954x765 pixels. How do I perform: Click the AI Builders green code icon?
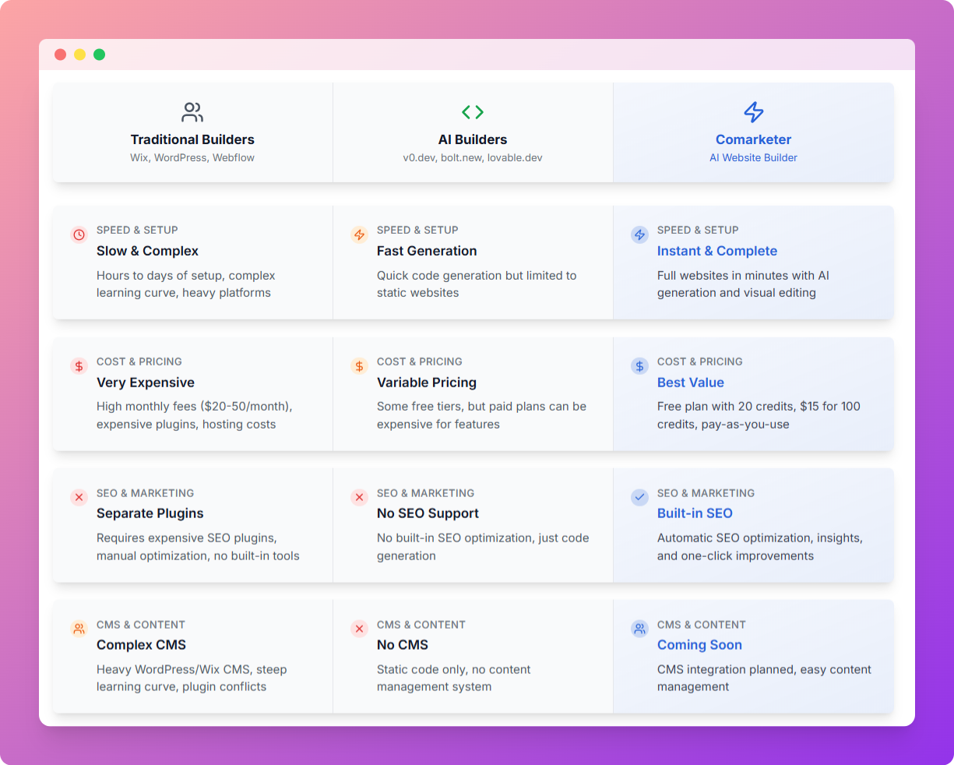[473, 112]
